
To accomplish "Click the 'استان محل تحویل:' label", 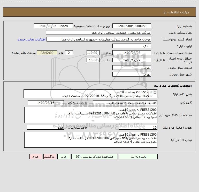I will tap(180, 68).
